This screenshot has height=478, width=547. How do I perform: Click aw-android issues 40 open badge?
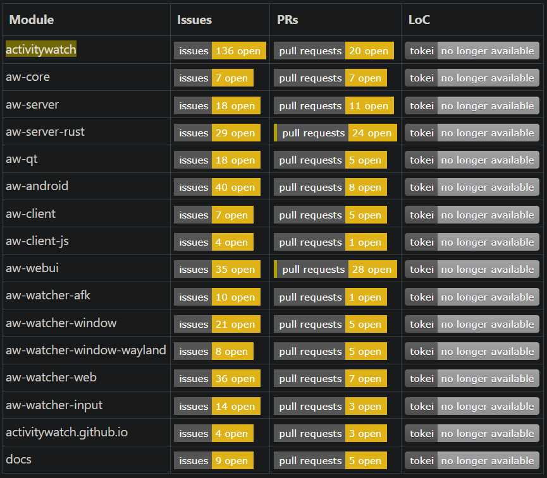point(217,188)
